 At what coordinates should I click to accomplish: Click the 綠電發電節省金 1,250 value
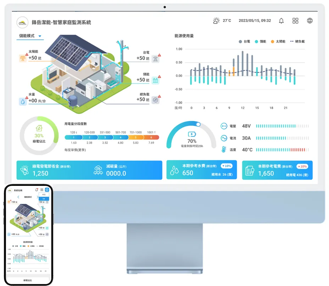coord(40,173)
